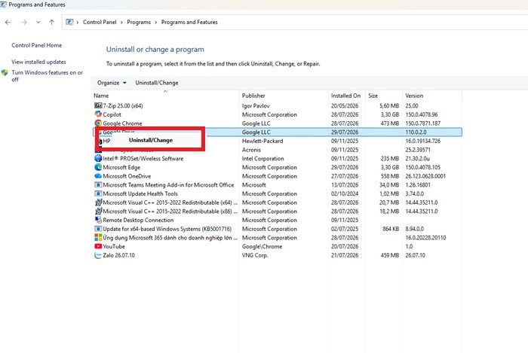
Task: Select the 7-Zip 25.00 (x64) row
Action: pyautogui.click(x=277, y=105)
